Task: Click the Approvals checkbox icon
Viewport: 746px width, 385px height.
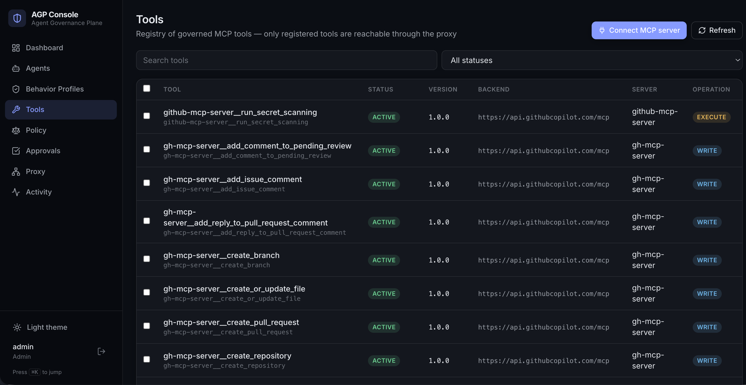Action: click(x=16, y=151)
